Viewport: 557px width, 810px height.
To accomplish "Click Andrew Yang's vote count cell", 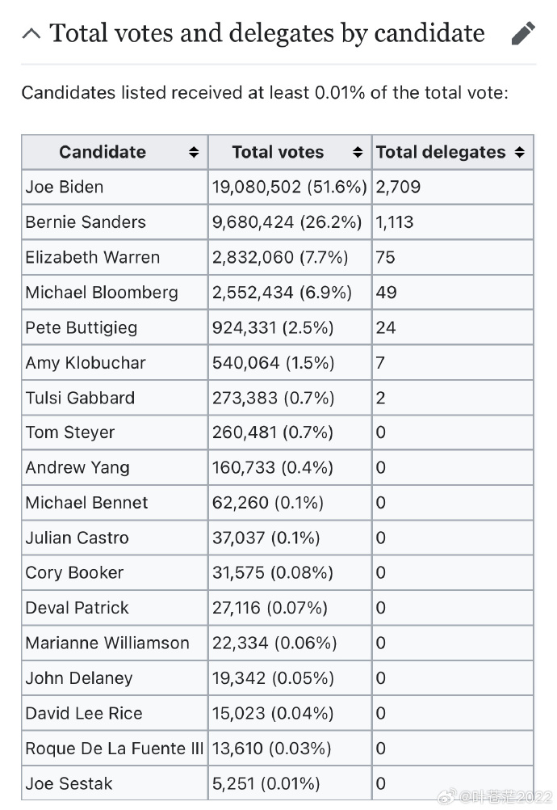I will coord(290,467).
